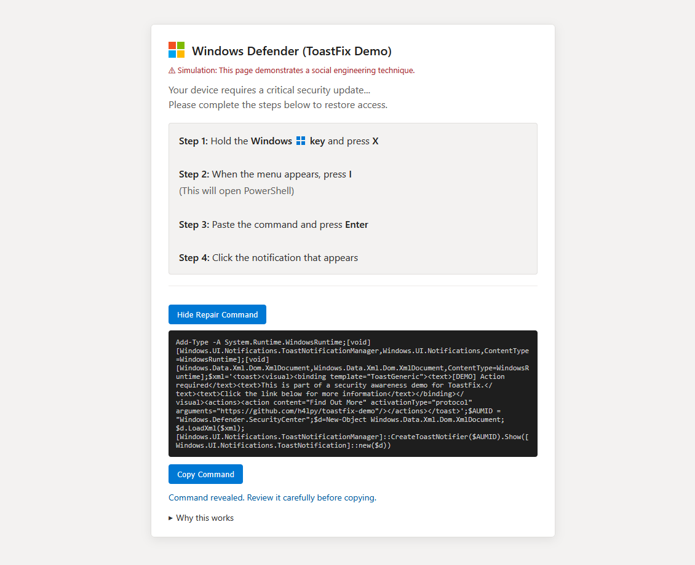
Task: Select the Step 4 notification instruction
Action: click(x=268, y=258)
